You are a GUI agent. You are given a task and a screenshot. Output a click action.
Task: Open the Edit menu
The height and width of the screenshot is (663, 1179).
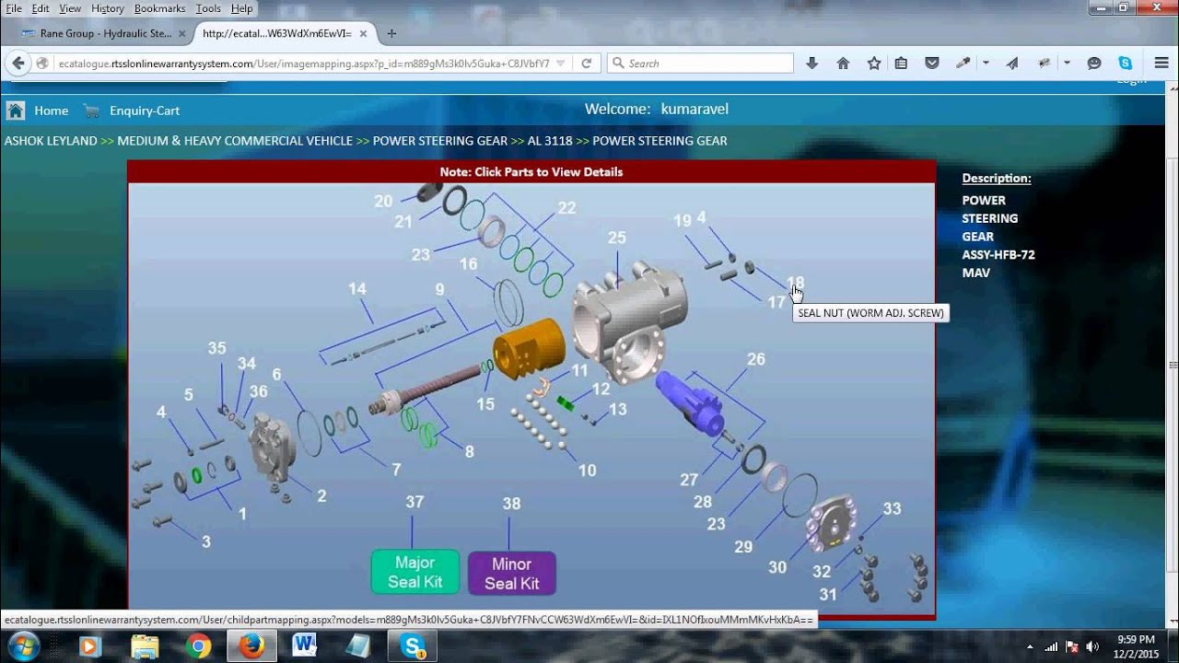41,8
